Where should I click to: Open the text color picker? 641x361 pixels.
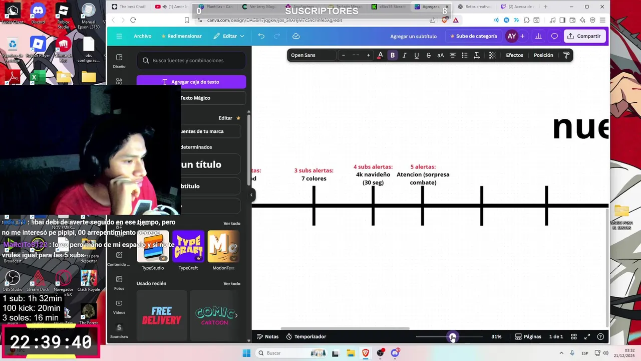380,55
